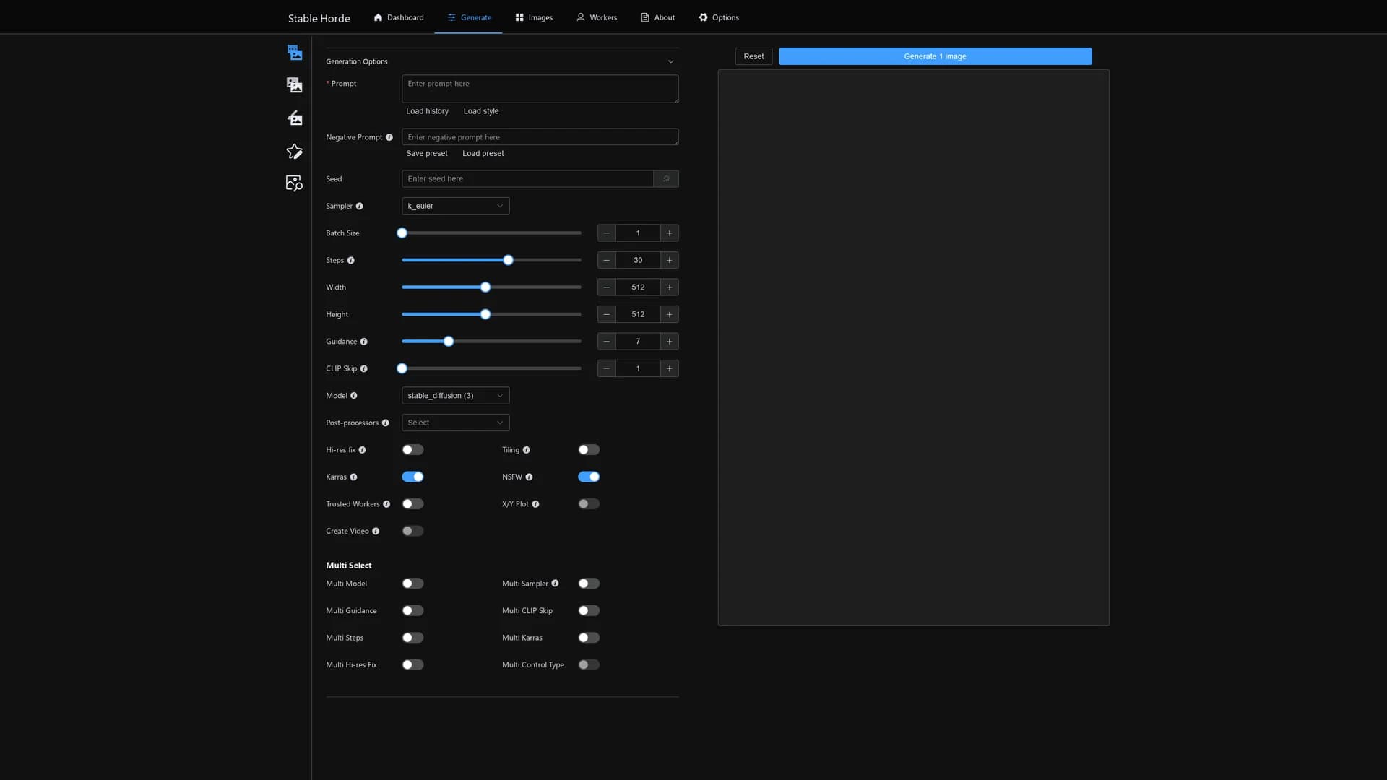Turn off the Karras toggle
1387x780 pixels.
pos(412,477)
